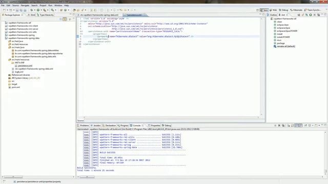Select the src/main/java folder

(x=18, y=48)
